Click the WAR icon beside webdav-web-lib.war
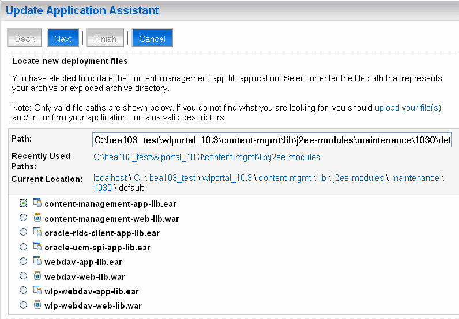Image resolution: width=459 pixels, height=319 pixels. [37, 275]
